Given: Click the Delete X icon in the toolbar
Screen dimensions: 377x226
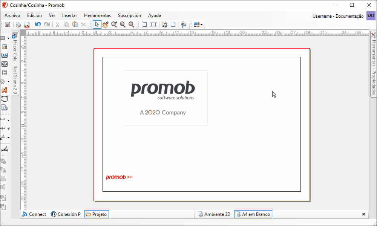Looking at the screenshot, I should pyautogui.click(x=84, y=24).
